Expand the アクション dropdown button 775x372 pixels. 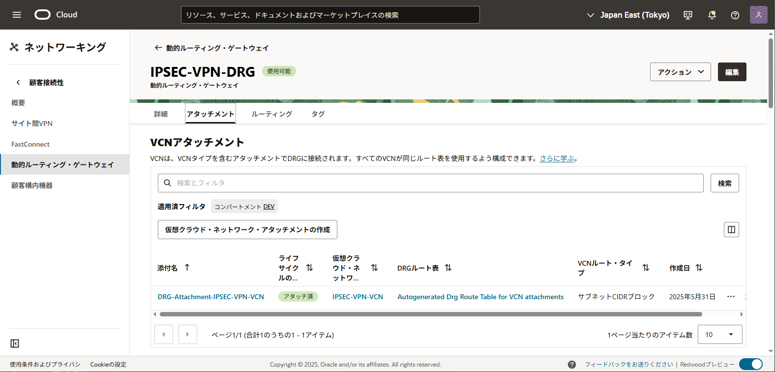(681, 72)
